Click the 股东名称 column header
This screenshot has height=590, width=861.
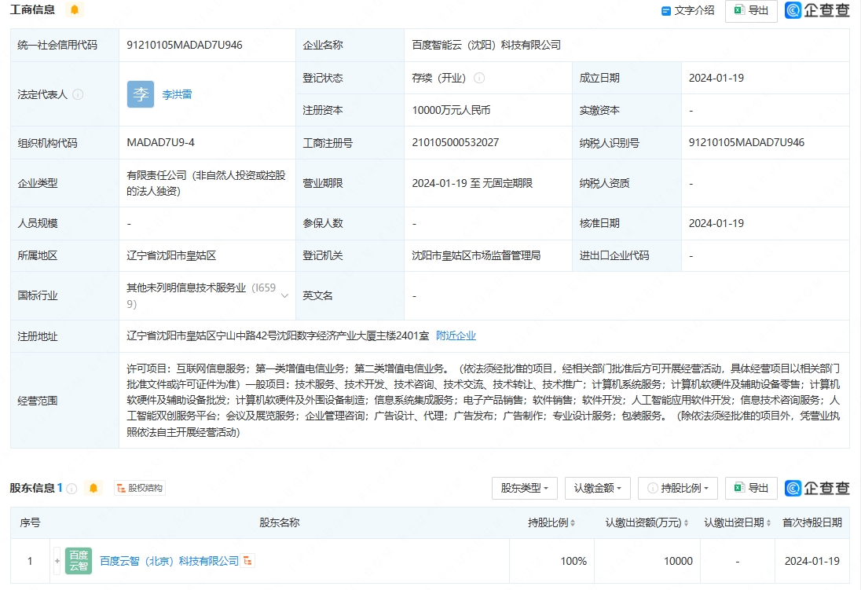point(280,522)
